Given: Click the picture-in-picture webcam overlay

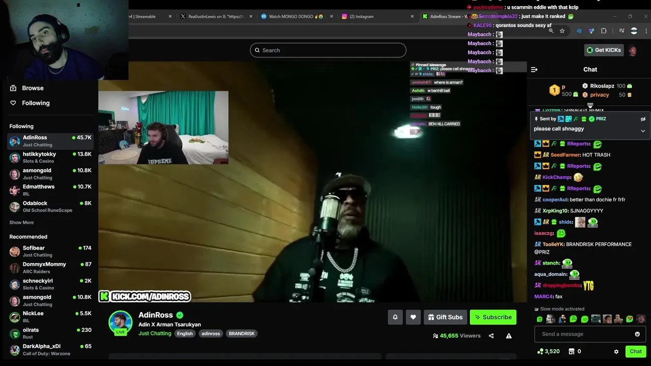Looking at the screenshot, I should pyautogui.click(x=163, y=128).
